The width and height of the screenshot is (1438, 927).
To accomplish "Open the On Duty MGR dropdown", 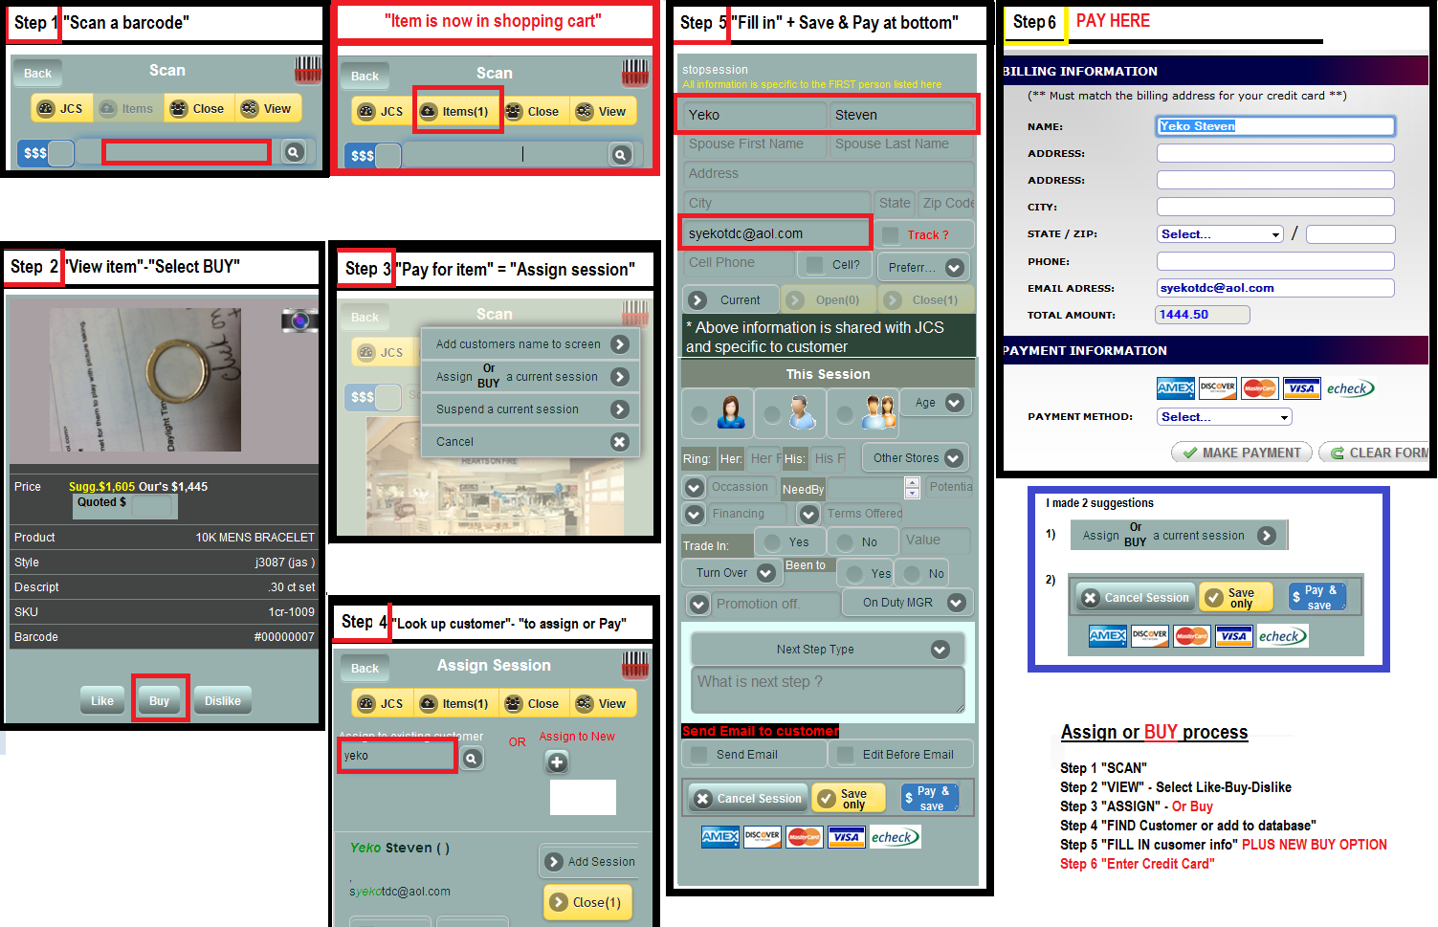I will (907, 603).
